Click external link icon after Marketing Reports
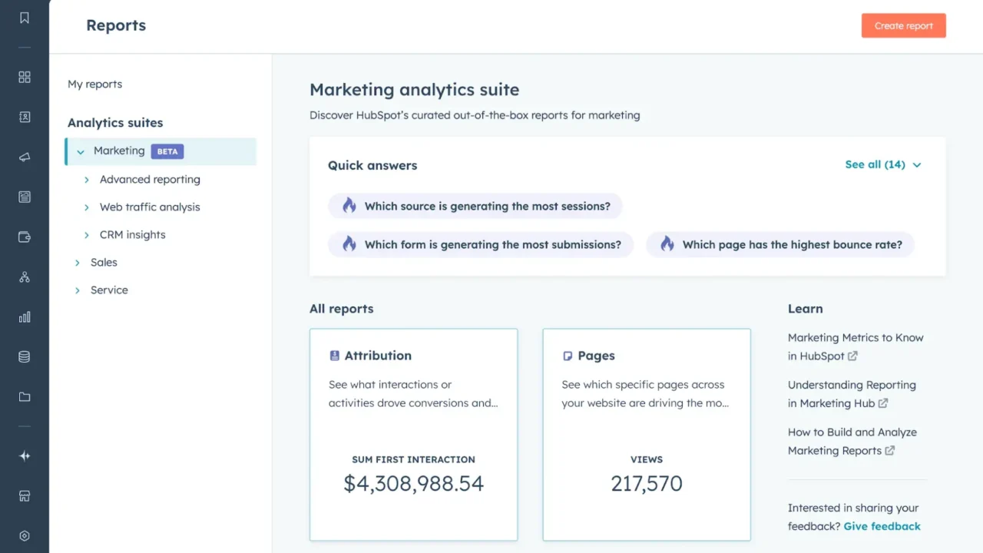983x553 pixels. pyautogui.click(x=890, y=451)
